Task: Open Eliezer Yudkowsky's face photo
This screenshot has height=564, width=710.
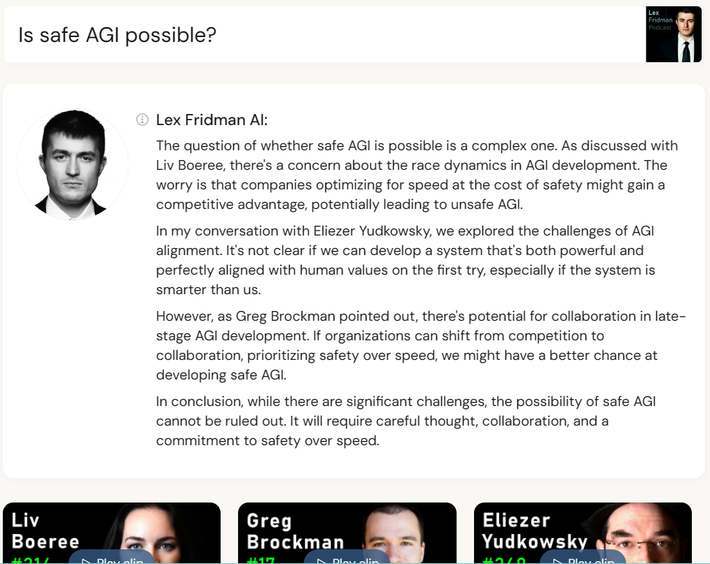Action: click(643, 533)
